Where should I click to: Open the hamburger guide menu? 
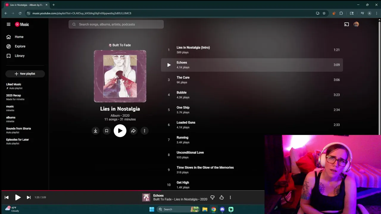click(x=8, y=24)
